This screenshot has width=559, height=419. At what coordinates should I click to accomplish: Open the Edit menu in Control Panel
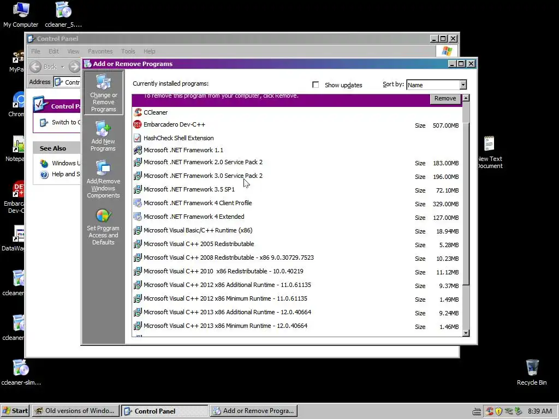(53, 51)
